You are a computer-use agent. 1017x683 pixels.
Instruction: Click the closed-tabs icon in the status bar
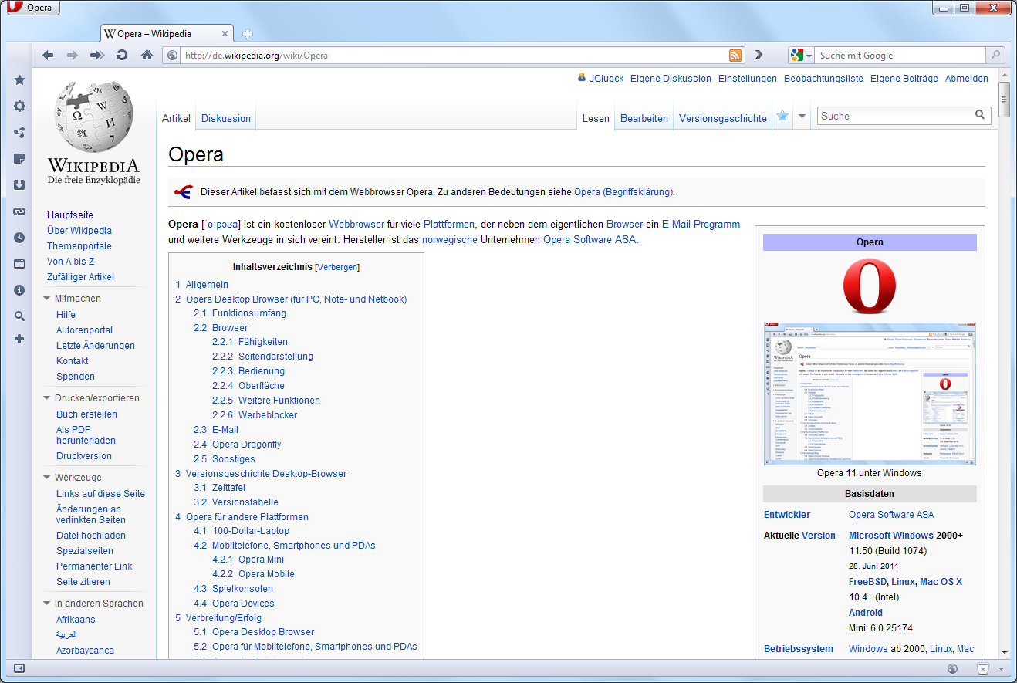pyautogui.click(x=983, y=668)
